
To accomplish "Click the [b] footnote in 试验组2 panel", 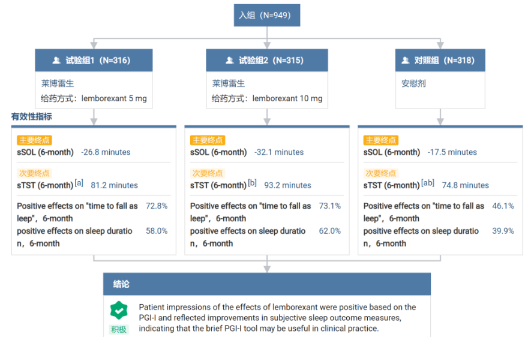I will [252, 183].
